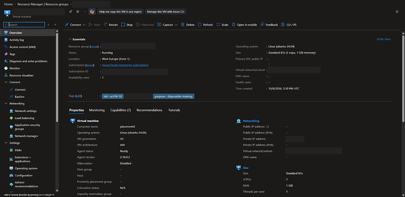The height and width of the screenshot is (197, 405).
Task: Open Application security groups
Action: click(x=28, y=127)
